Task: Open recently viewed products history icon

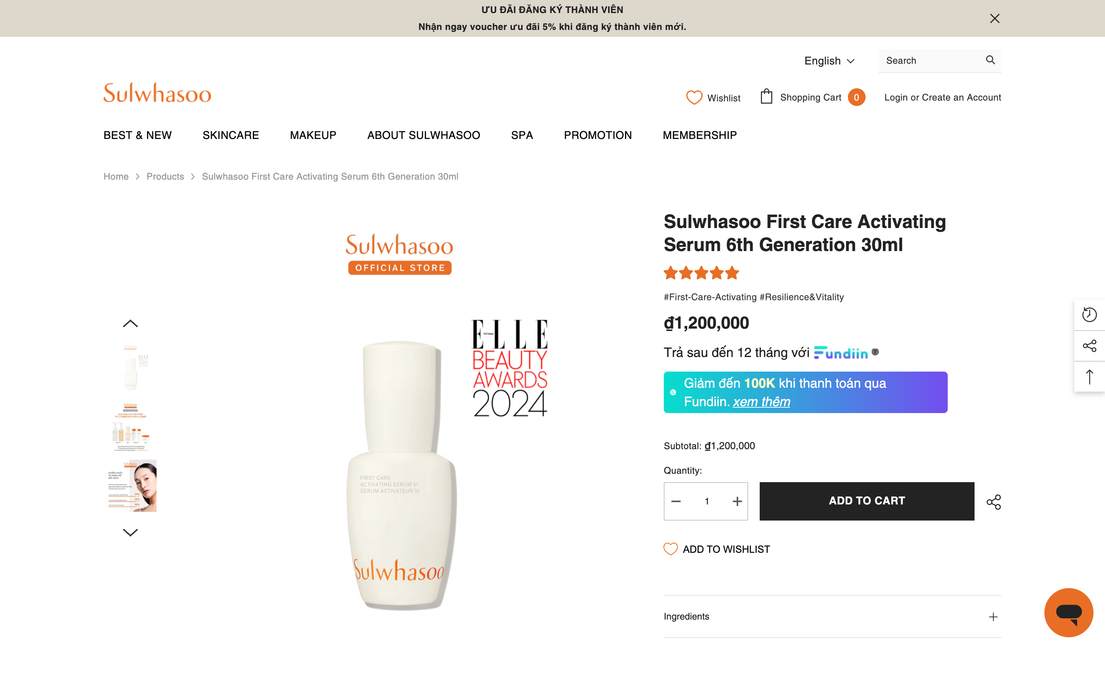Action: tap(1090, 314)
